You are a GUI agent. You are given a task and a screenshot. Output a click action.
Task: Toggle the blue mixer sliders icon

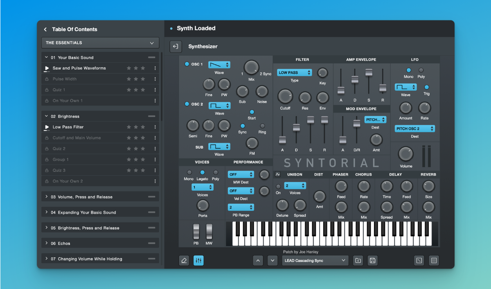pos(198,260)
